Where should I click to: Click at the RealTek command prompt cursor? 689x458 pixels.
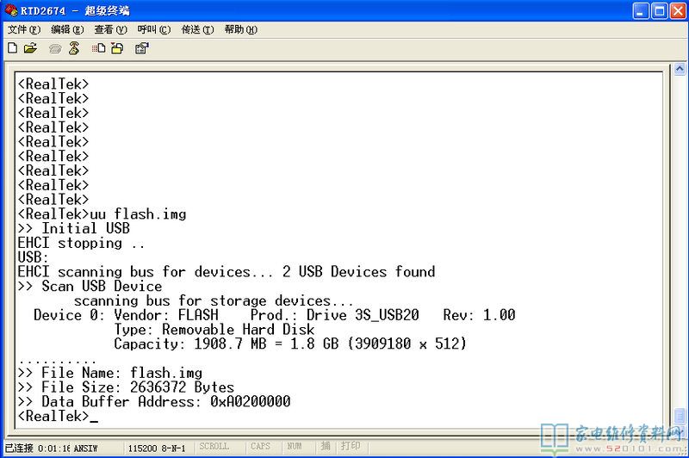(x=93, y=417)
